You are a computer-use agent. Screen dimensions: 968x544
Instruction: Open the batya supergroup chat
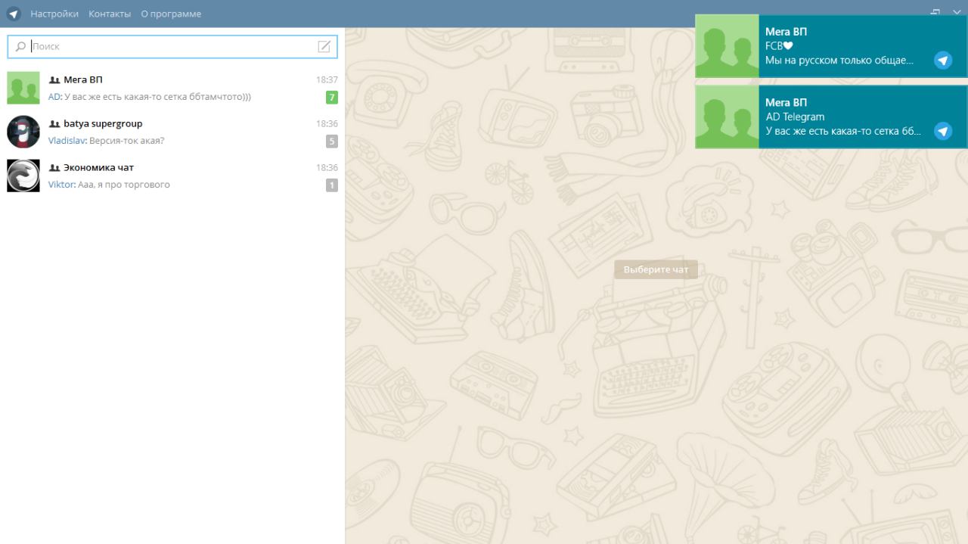[x=172, y=132]
